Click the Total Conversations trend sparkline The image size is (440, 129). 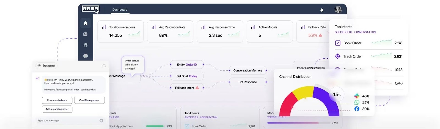coord(134,34)
